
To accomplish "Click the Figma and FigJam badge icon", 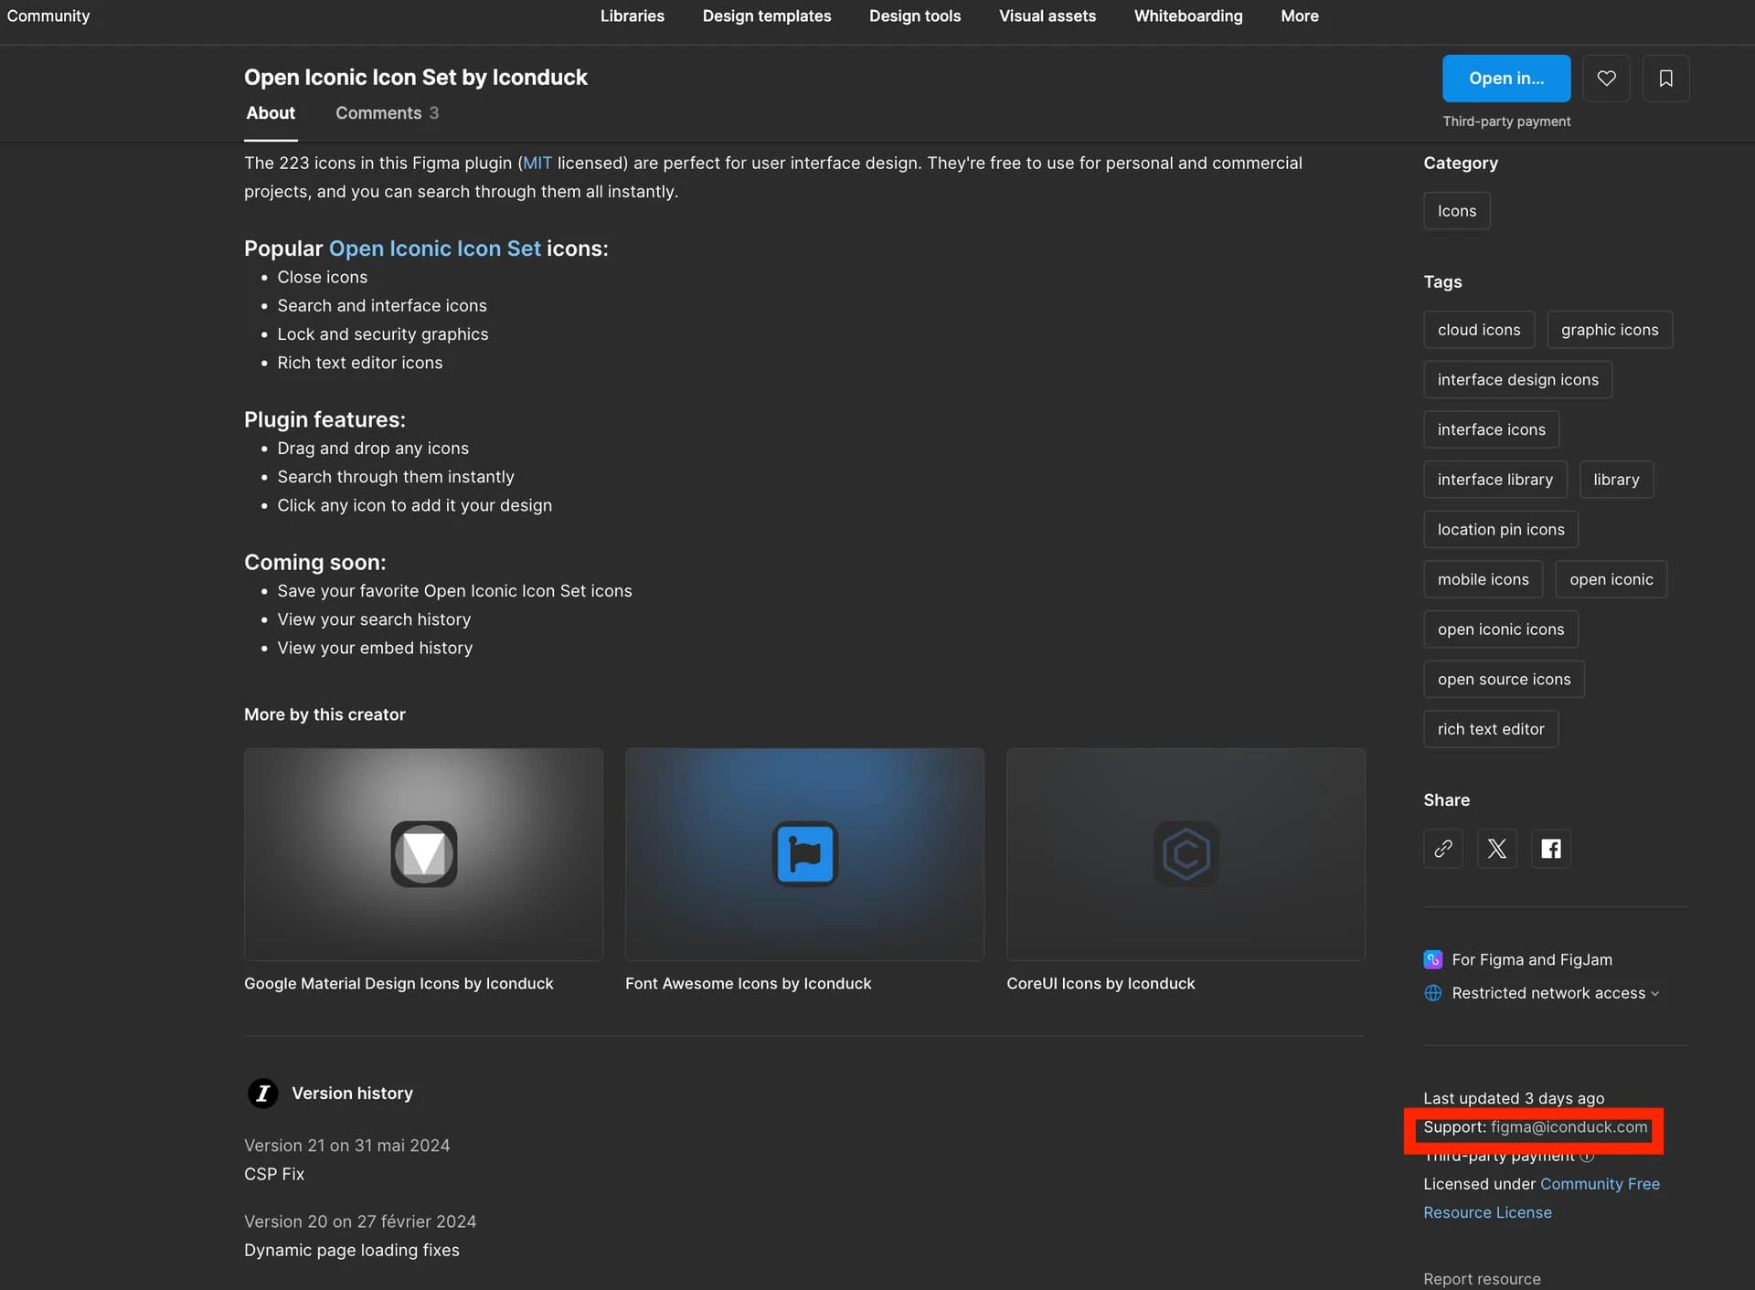I will [x=1433, y=960].
